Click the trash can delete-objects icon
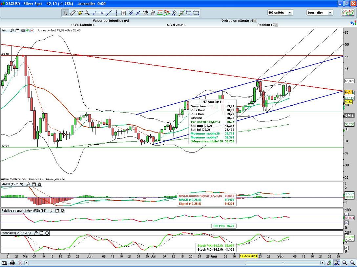The image size is (357, 267). [x=153, y=13]
